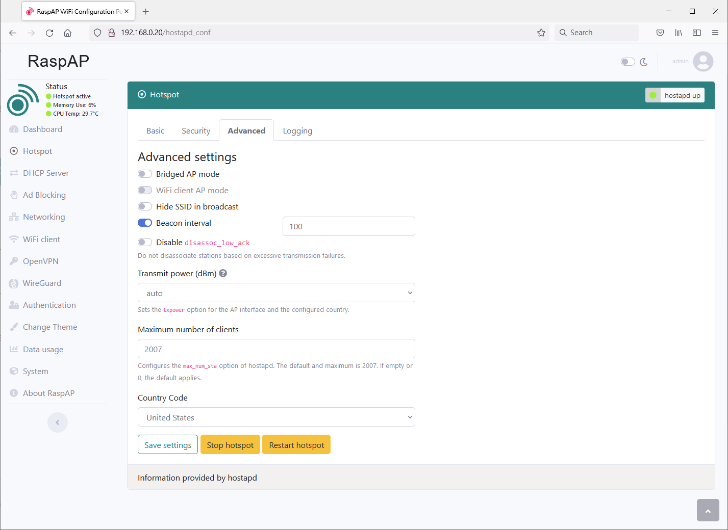Click the WiFi client signal icon
Image resolution: width=728 pixels, height=530 pixels.
click(x=14, y=240)
